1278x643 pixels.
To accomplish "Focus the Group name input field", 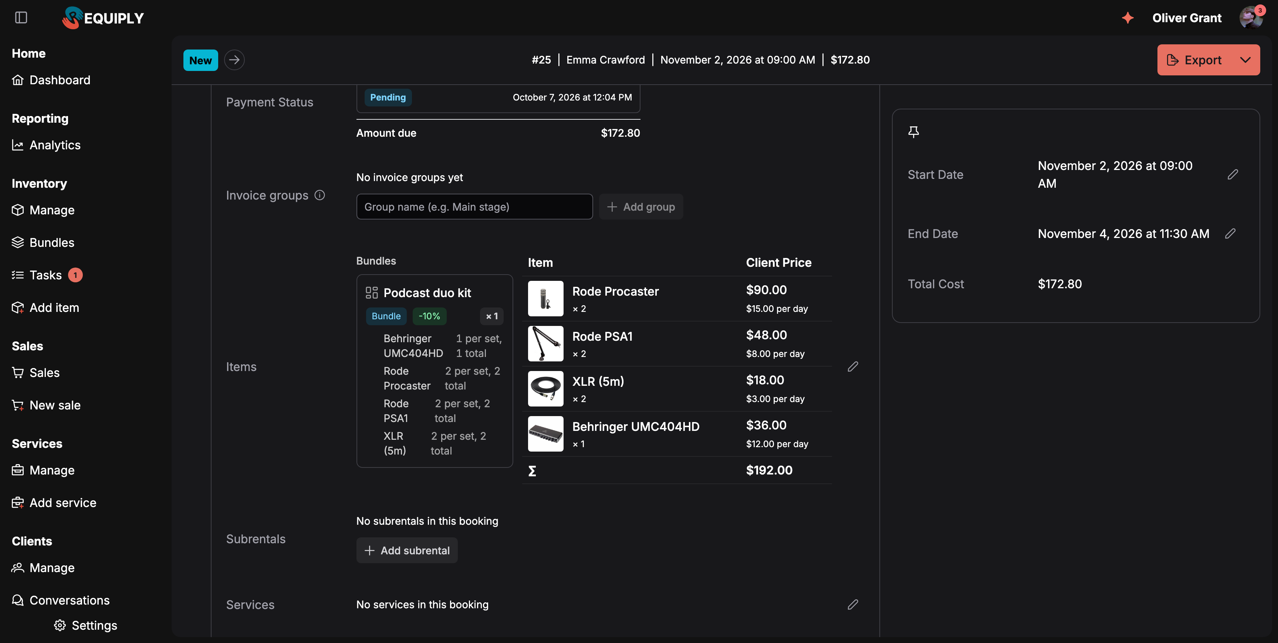I will point(474,207).
